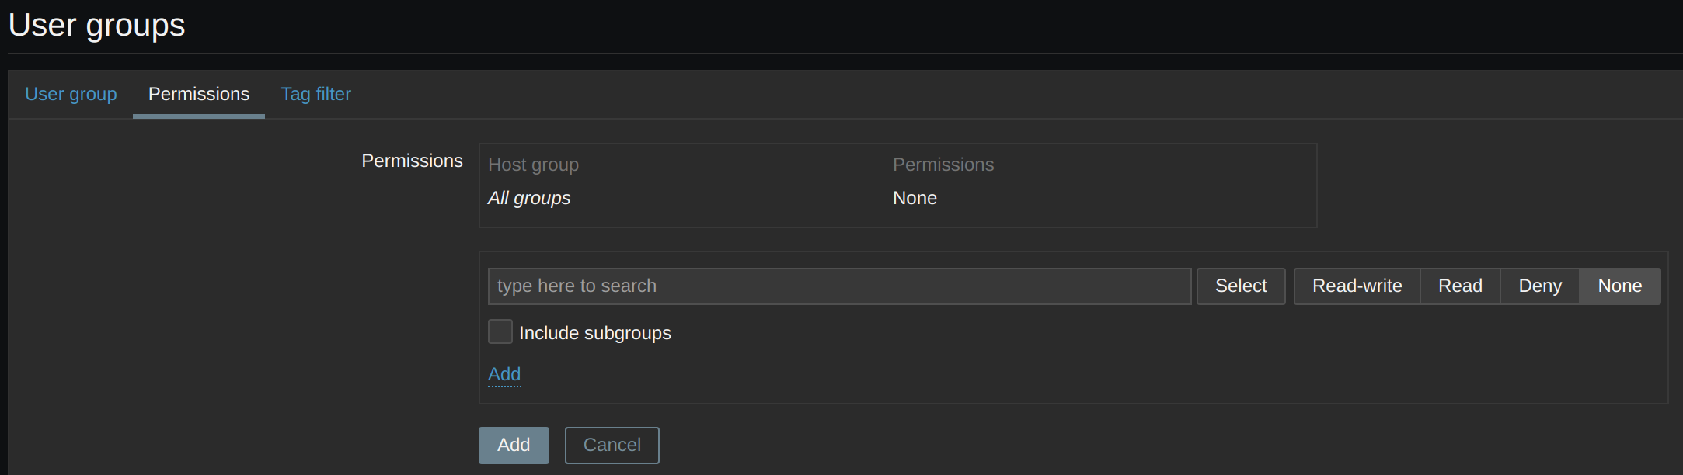Screen dimensions: 1683x475
Task: Click the None value beside All groups
Action: (x=915, y=198)
